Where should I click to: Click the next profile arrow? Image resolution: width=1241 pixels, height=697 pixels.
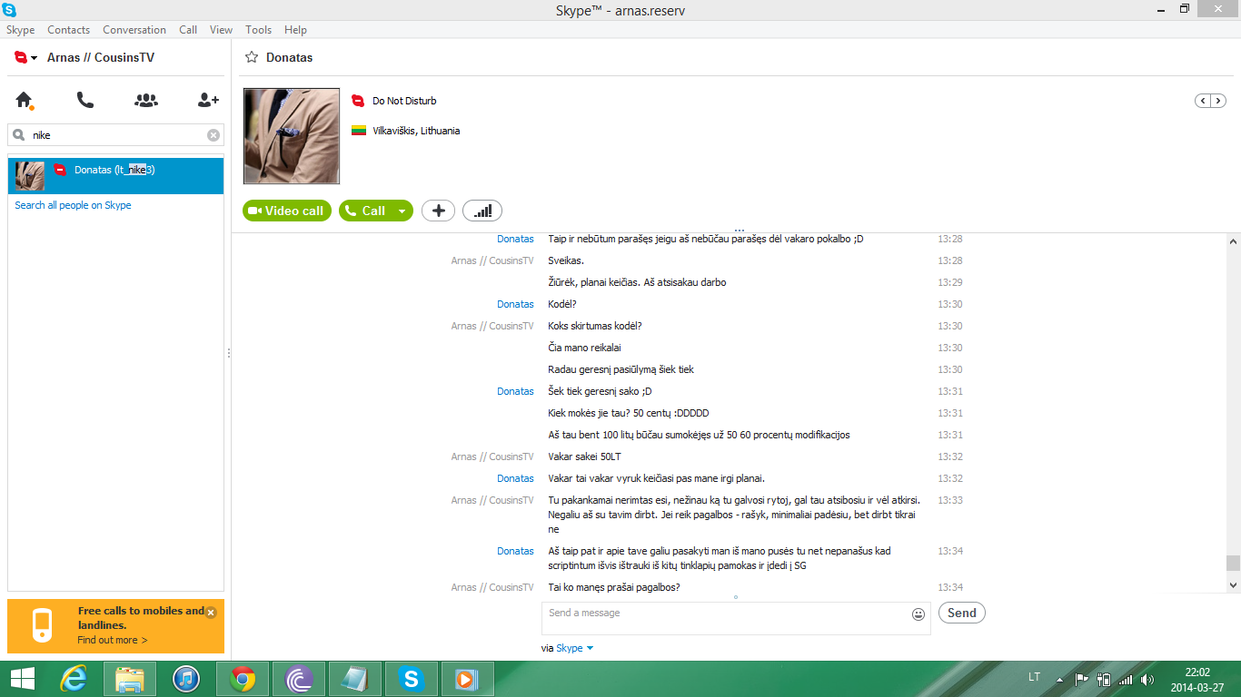[1216, 101]
